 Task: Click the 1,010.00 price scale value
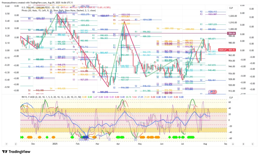pos(233,23)
